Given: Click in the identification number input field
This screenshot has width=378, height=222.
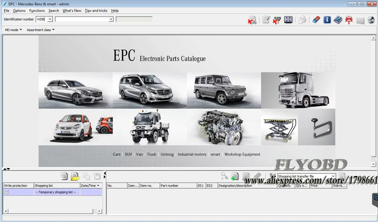Looking at the screenshot, I should click(x=82, y=19).
